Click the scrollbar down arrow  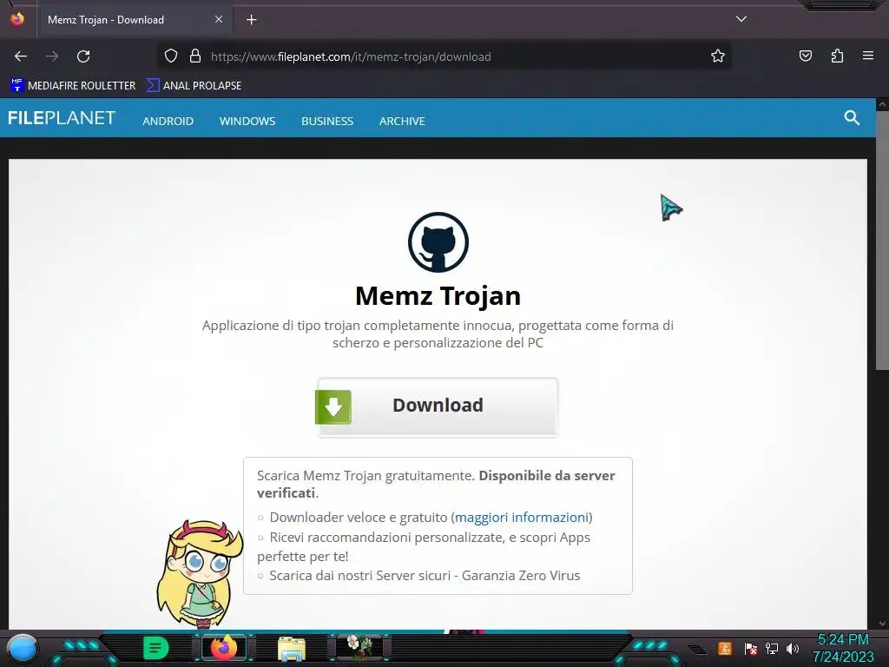pyautogui.click(x=882, y=624)
